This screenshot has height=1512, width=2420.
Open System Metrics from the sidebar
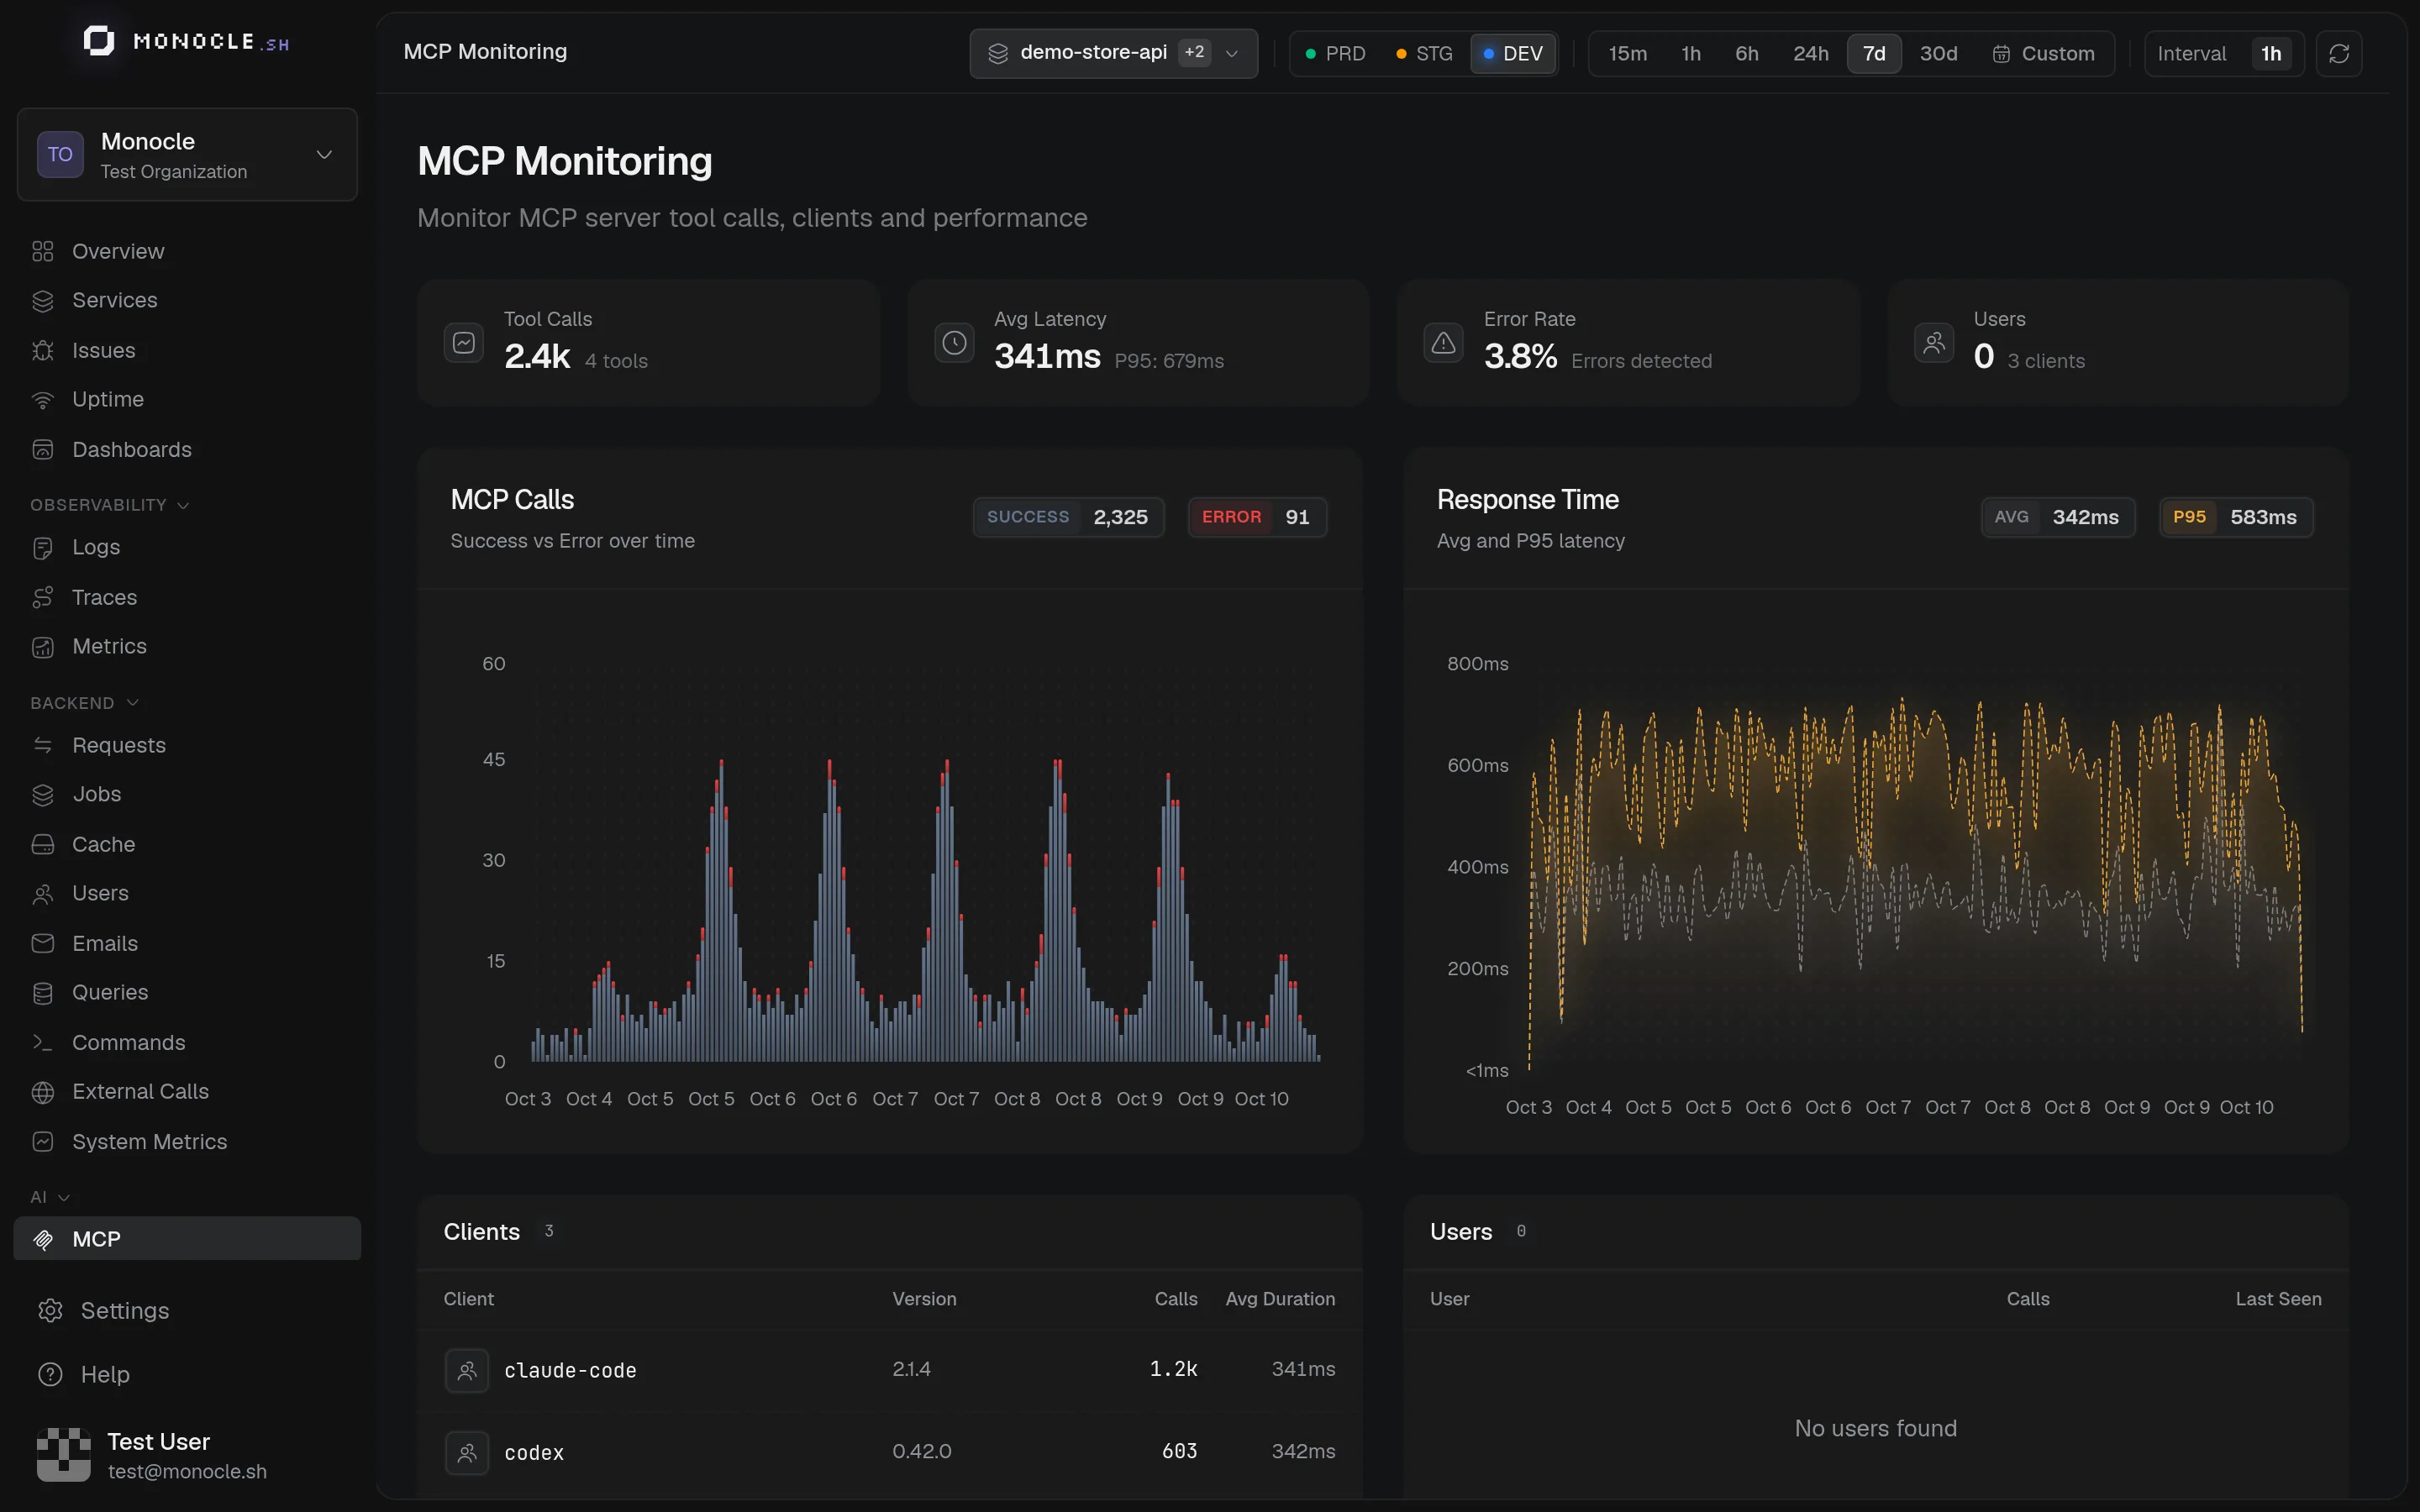[x=149, y=1141]
